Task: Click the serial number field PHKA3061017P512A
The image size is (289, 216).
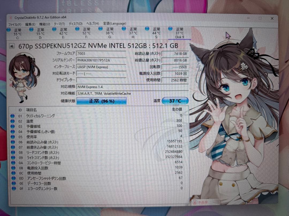Action: 101,60
